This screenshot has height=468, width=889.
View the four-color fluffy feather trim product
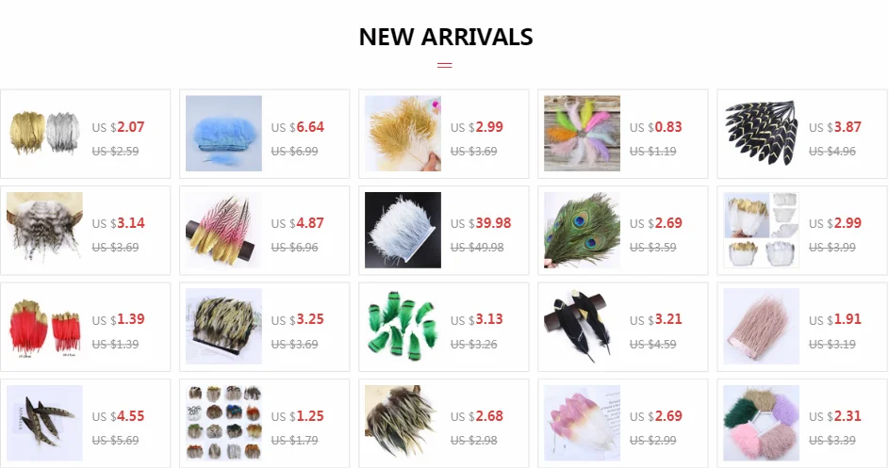tap(761, 423)
